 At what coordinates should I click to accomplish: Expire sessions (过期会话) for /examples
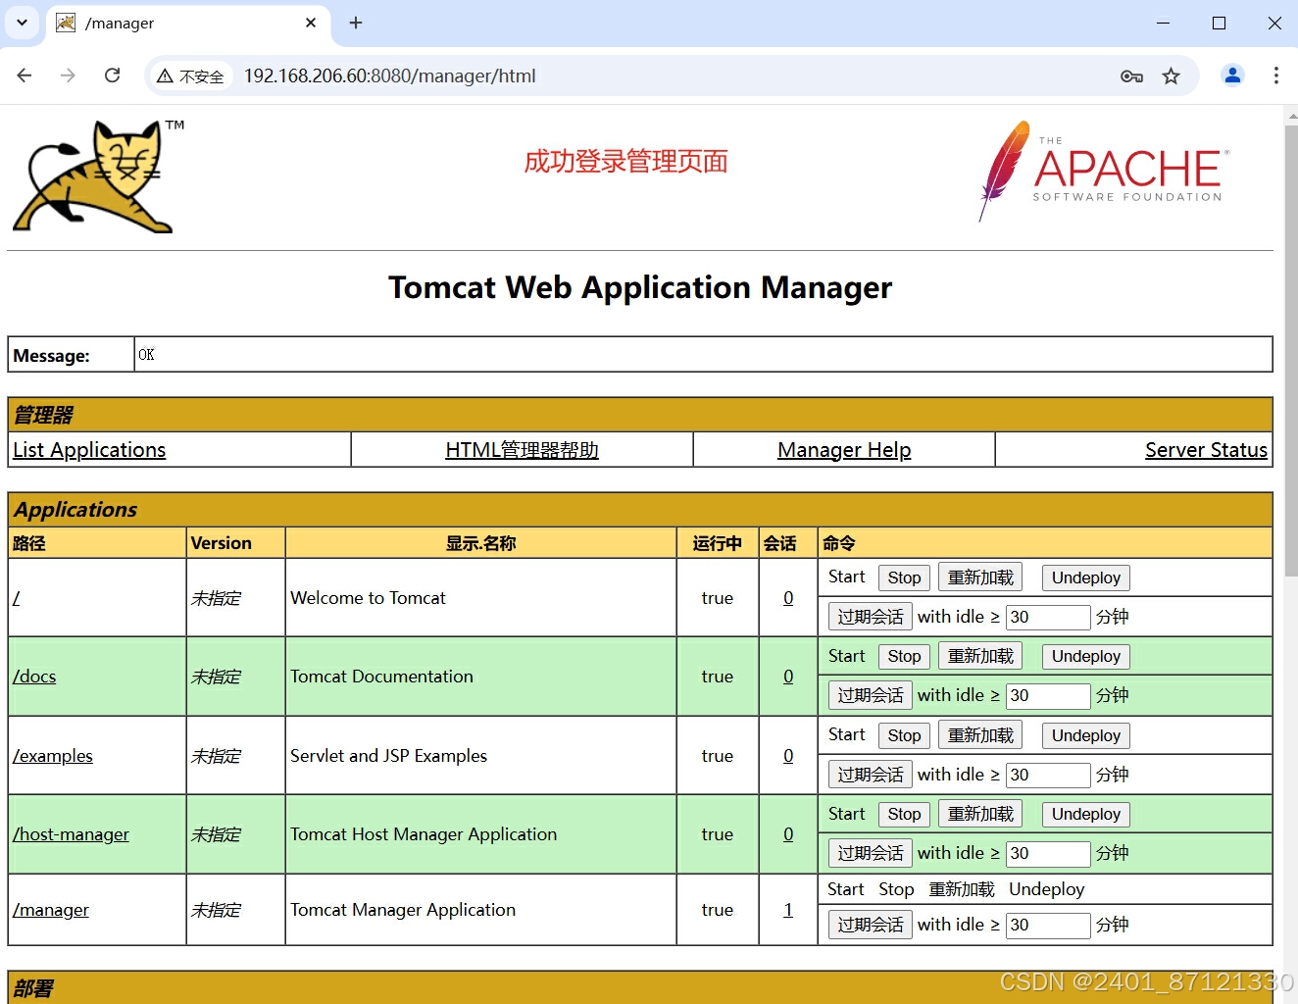[871, 775]
